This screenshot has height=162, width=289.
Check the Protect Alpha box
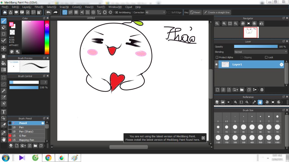click(x=217, y=57)
